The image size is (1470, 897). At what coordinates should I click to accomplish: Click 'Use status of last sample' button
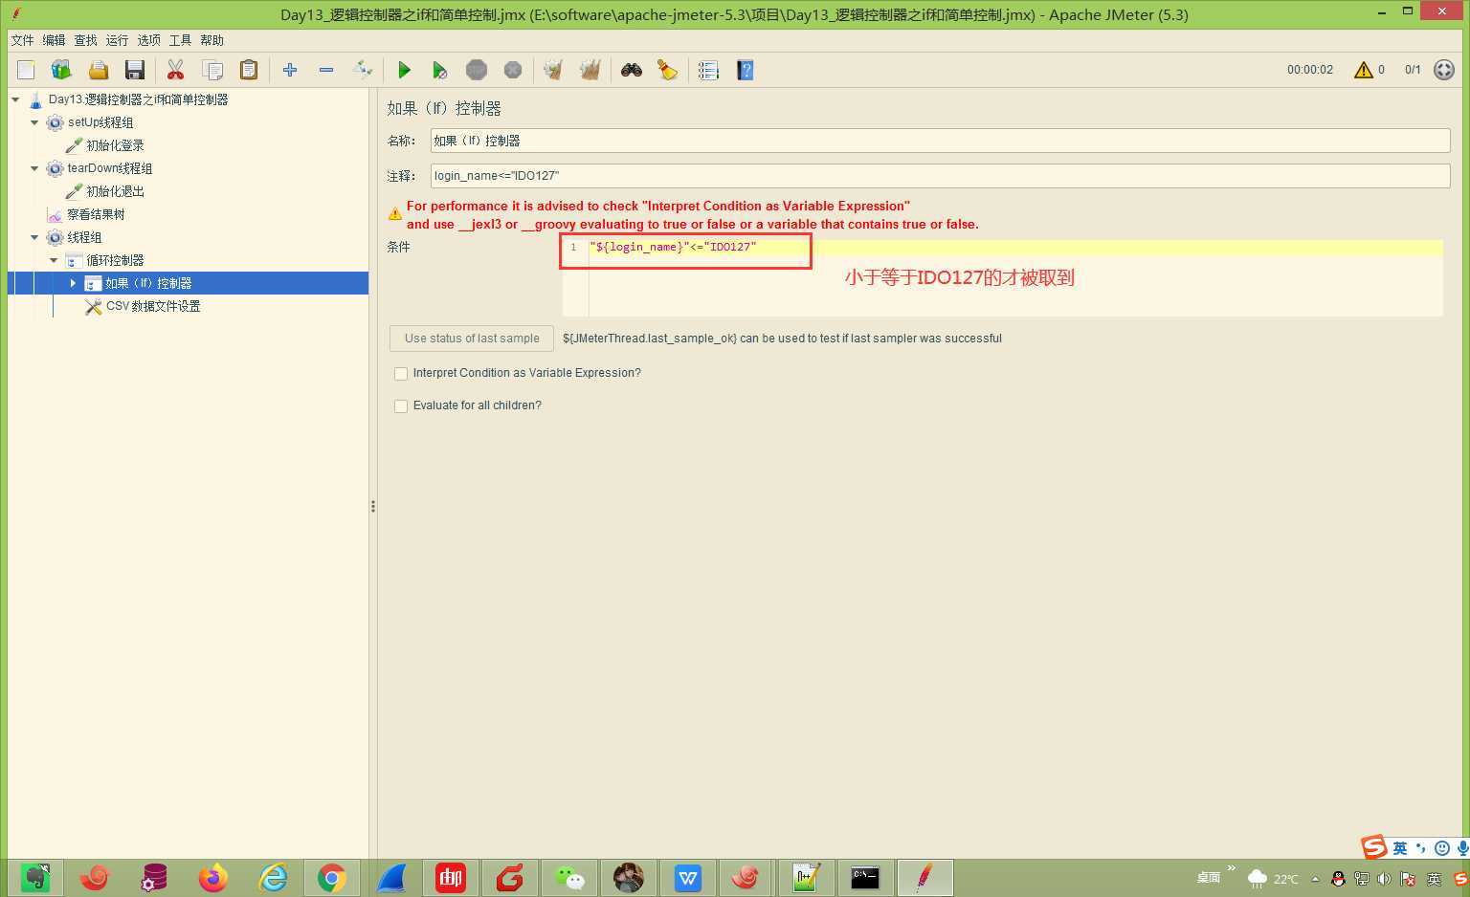click(472, 339)
